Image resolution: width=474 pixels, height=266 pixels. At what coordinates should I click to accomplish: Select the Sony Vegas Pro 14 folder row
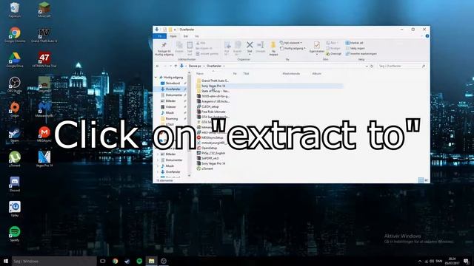point(269,86)
